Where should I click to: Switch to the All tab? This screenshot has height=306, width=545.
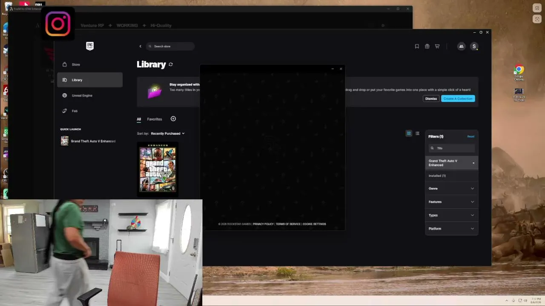click(139, 119)
